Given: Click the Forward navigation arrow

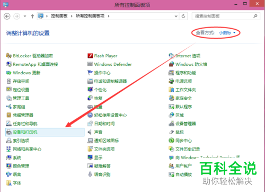Looking at the screenshot, I should click(x=16, y=16).
